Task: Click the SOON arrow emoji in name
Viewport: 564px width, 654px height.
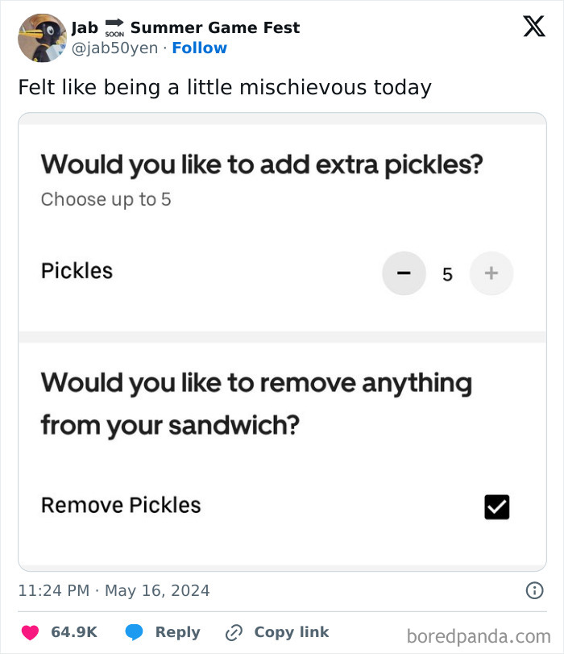Action: 114,28
